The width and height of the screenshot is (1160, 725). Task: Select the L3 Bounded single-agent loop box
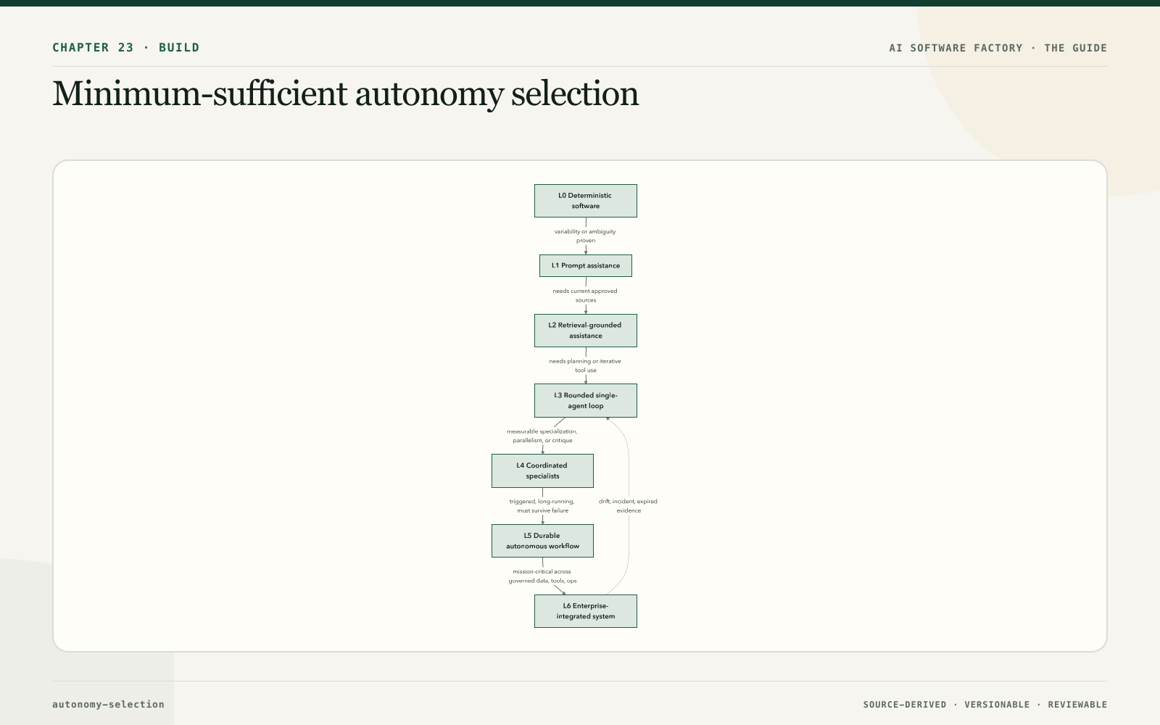(x=586, y=400)
